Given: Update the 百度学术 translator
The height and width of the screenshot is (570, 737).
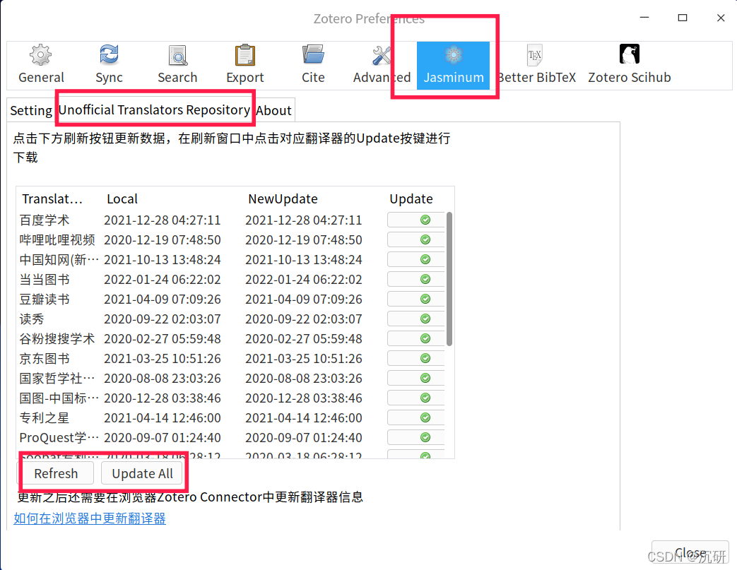Looking at the screenshot, I should tap(415, 220).
